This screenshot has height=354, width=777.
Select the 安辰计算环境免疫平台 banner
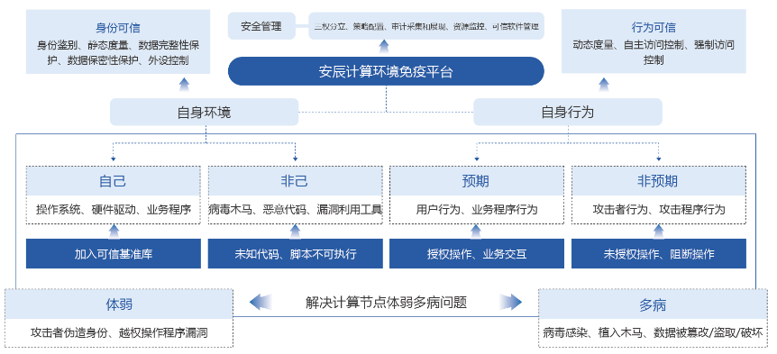pyautogui.click(x=386, y=71)
